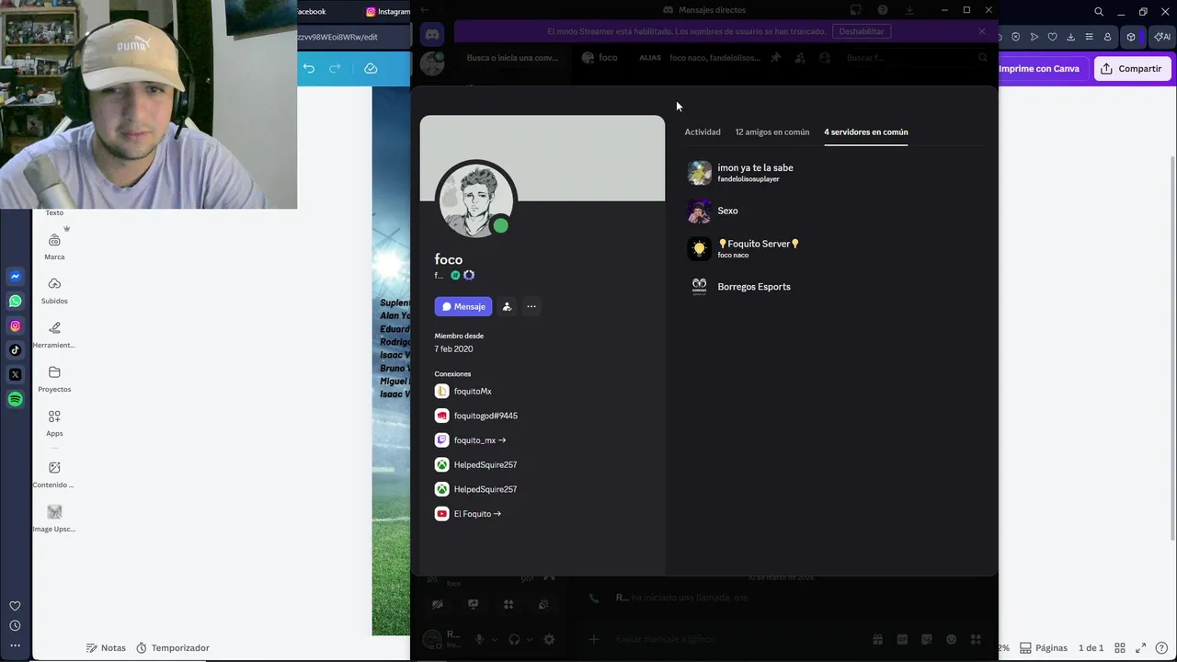Click the Compartir button in Canva
The height and width of the screenshot is (662, 1177).
pos(1132,69)
